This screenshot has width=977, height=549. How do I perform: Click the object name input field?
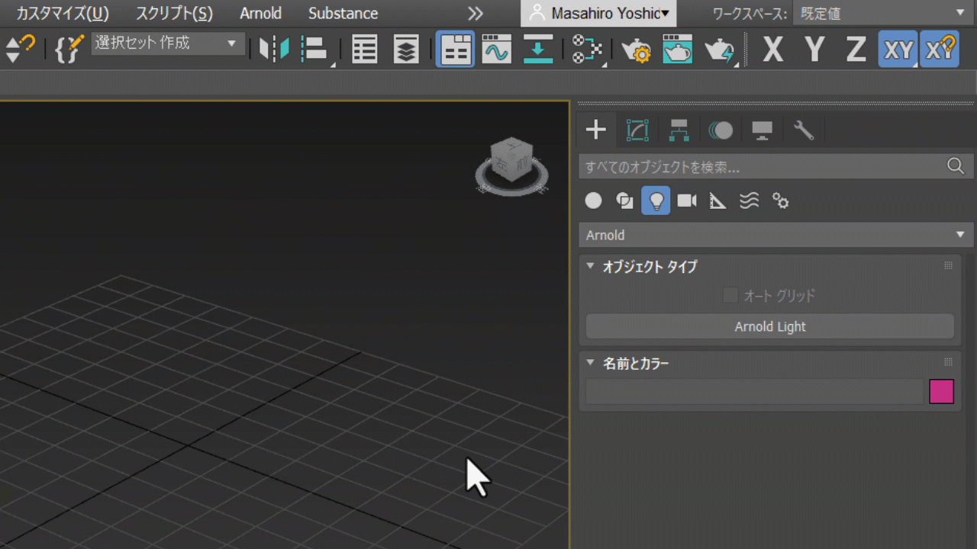754,392
